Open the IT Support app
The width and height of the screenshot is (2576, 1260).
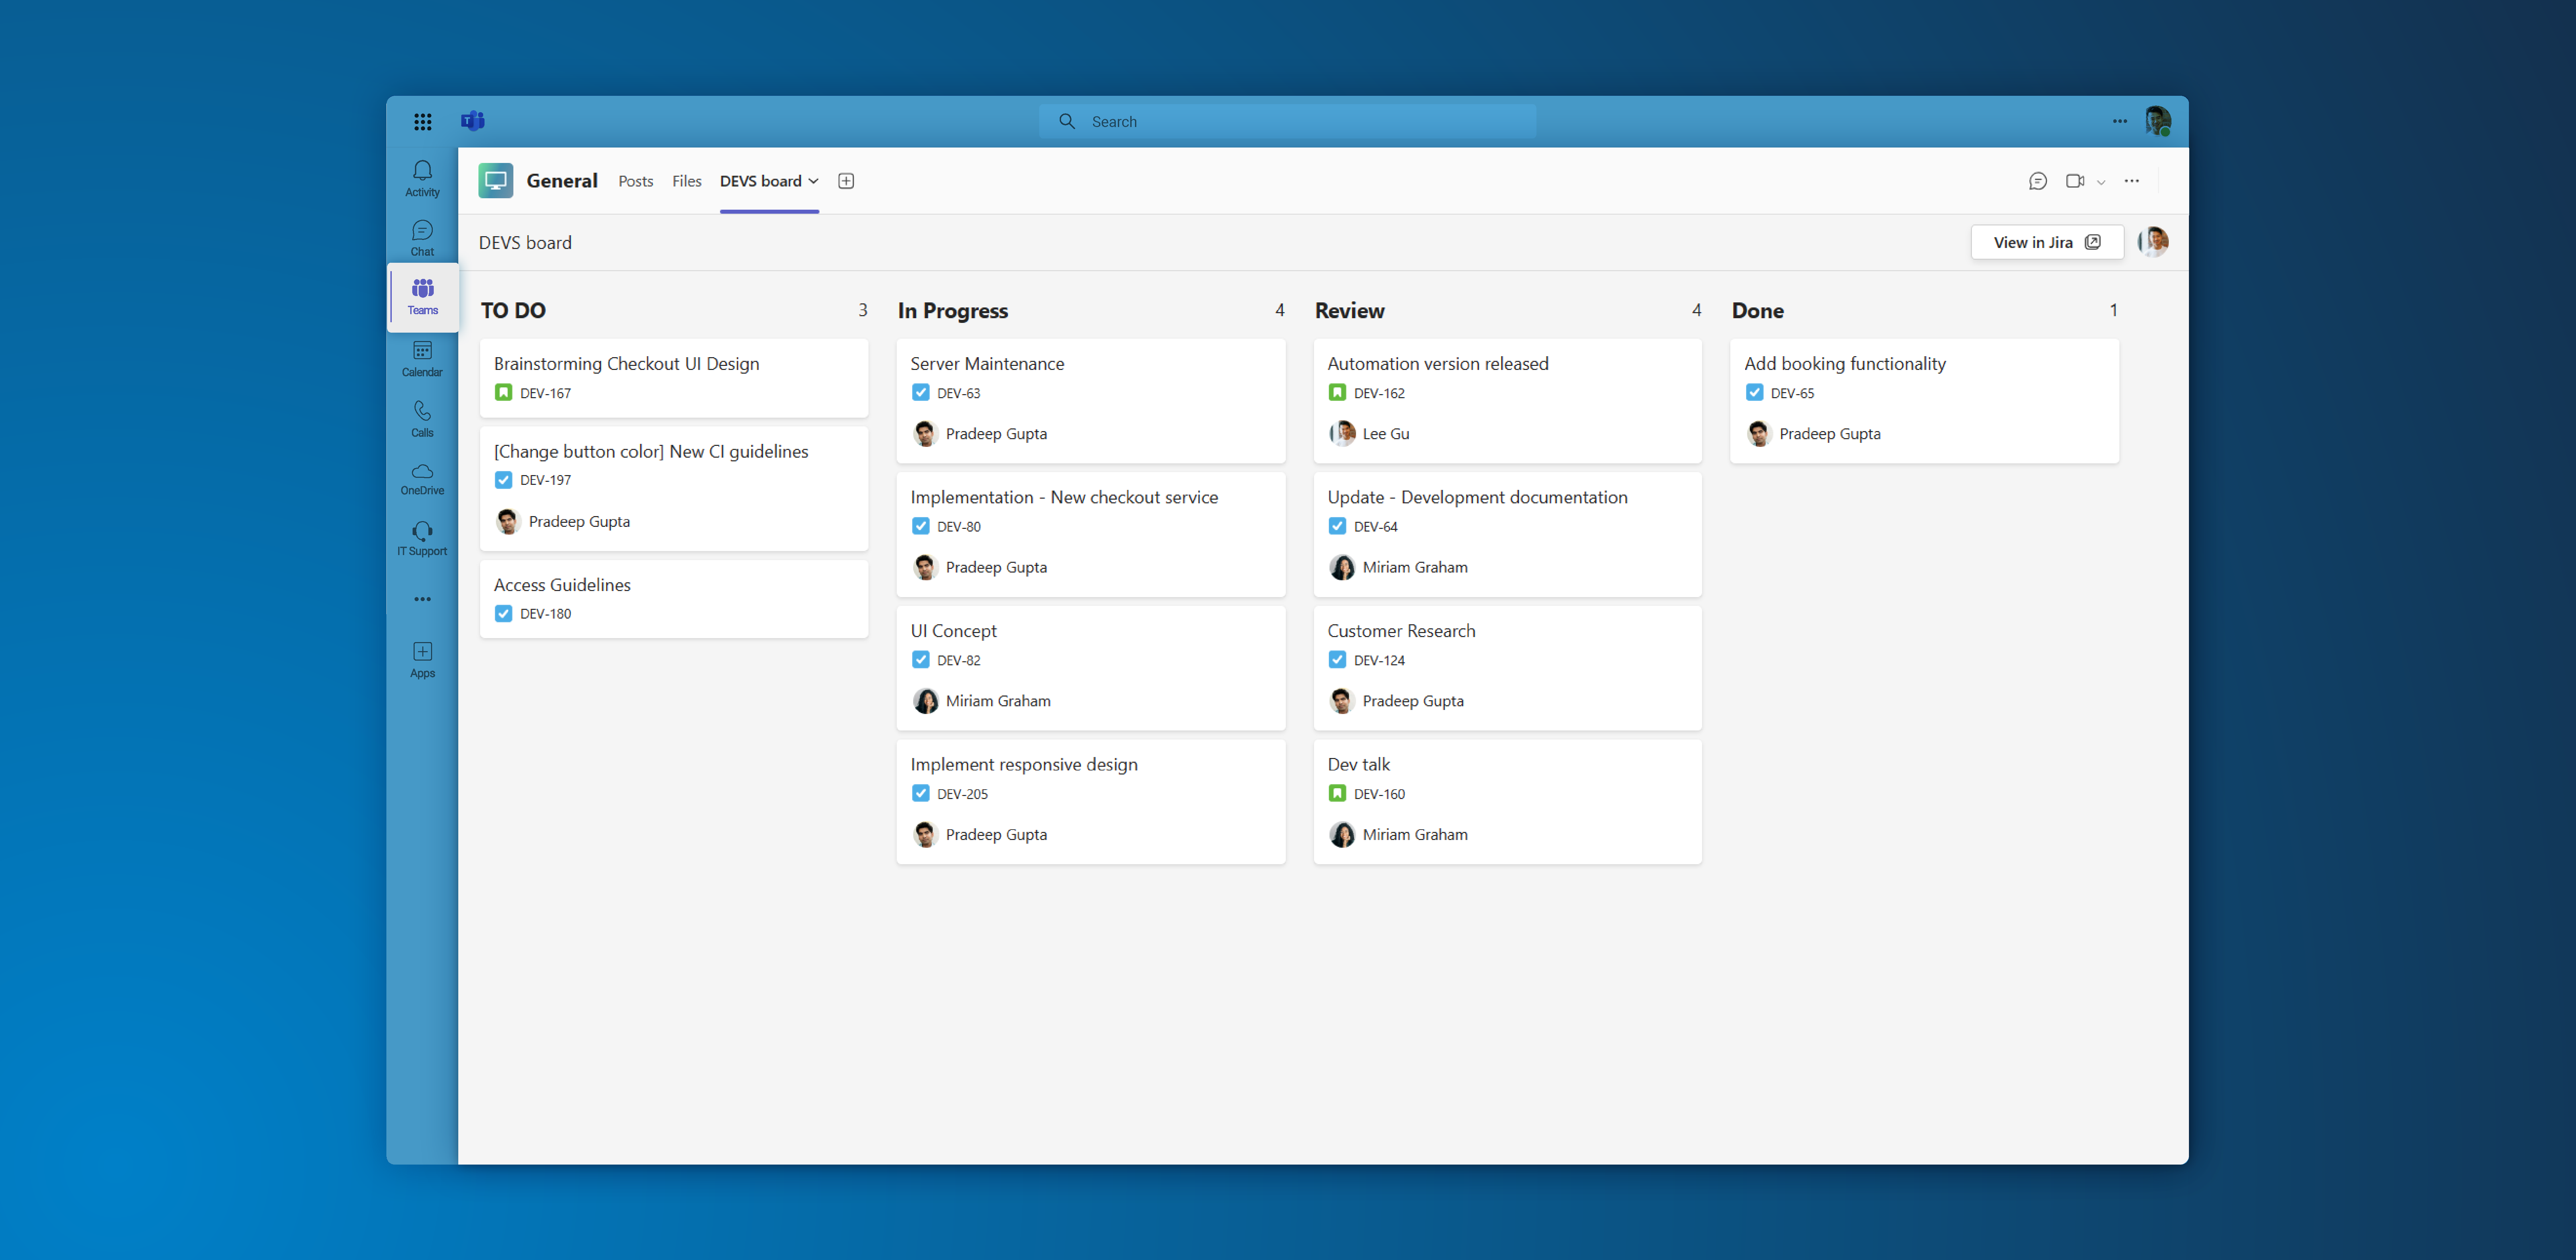[x=422, y=538]
